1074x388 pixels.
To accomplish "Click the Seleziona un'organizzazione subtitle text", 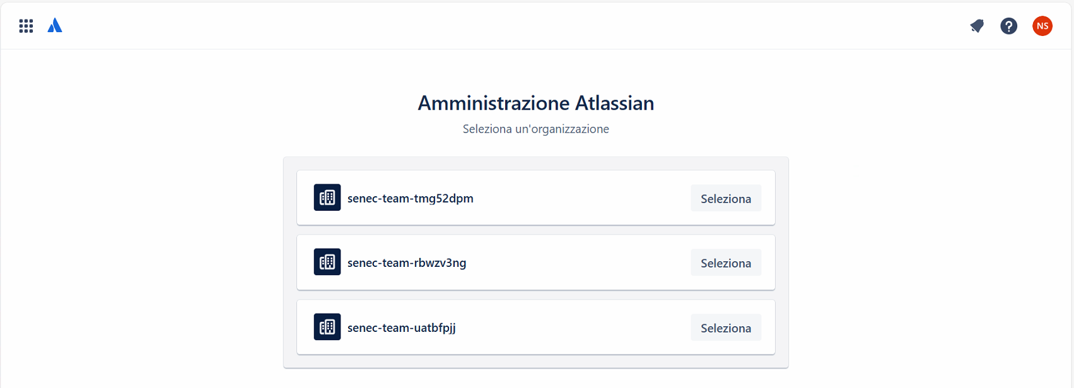I will [x=536, y=129].
